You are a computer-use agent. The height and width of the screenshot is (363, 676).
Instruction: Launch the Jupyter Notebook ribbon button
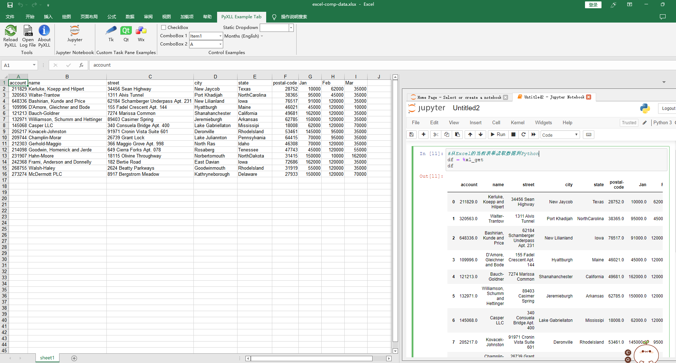(x=75, y=35)
